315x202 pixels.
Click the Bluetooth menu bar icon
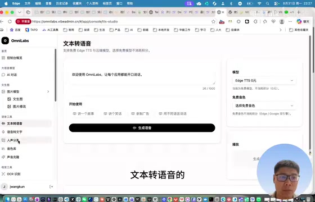tap(231, 3)
